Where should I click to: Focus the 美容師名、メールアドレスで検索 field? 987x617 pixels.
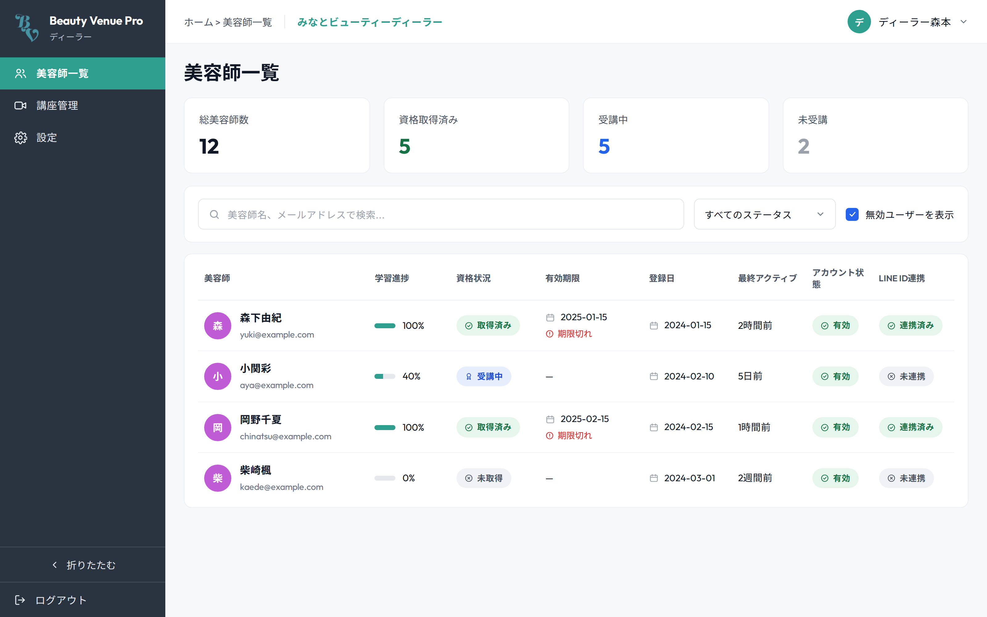click(441, 214)
